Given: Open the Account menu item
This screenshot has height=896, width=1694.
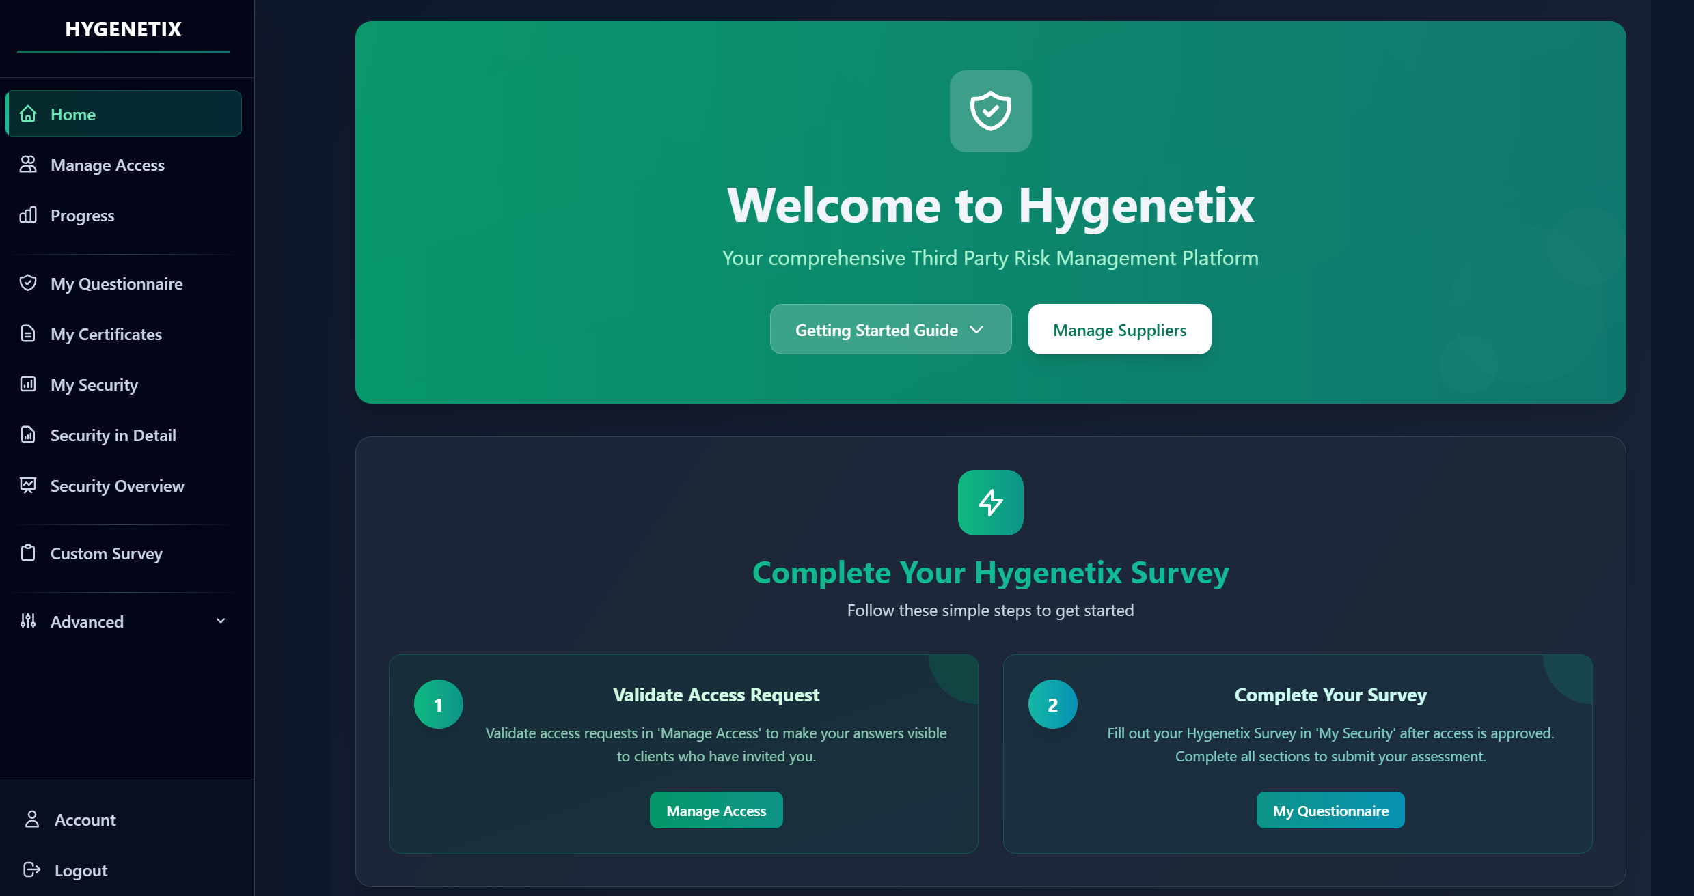Looking at the screenshot, I should click(85, 819).
